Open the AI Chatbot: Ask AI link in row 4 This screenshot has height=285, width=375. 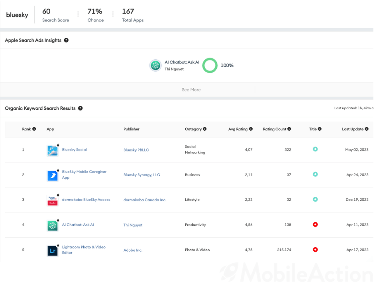pos(78,225)
